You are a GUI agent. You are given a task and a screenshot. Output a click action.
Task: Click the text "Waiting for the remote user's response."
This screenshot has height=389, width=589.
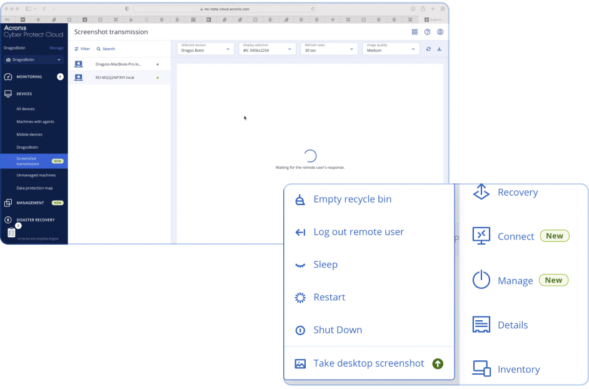click(x=310, y=168)
